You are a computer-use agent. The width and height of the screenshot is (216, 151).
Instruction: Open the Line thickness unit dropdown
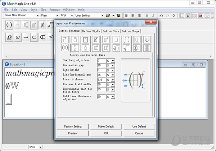click(x=113, y=80)
